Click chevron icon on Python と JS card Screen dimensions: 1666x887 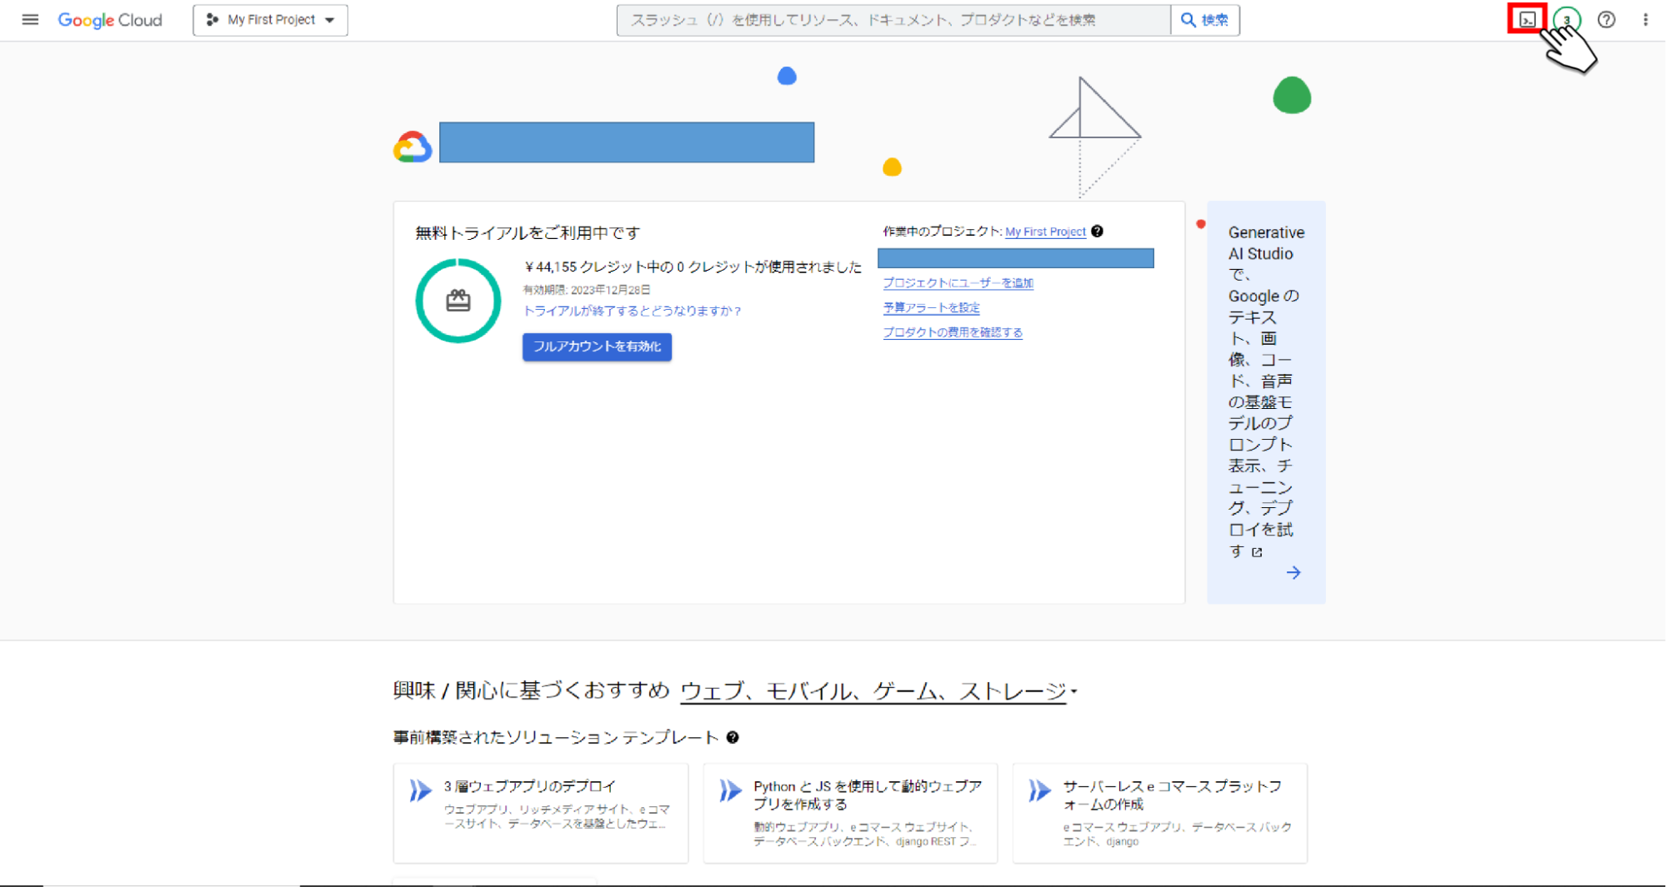pos(730,790)
